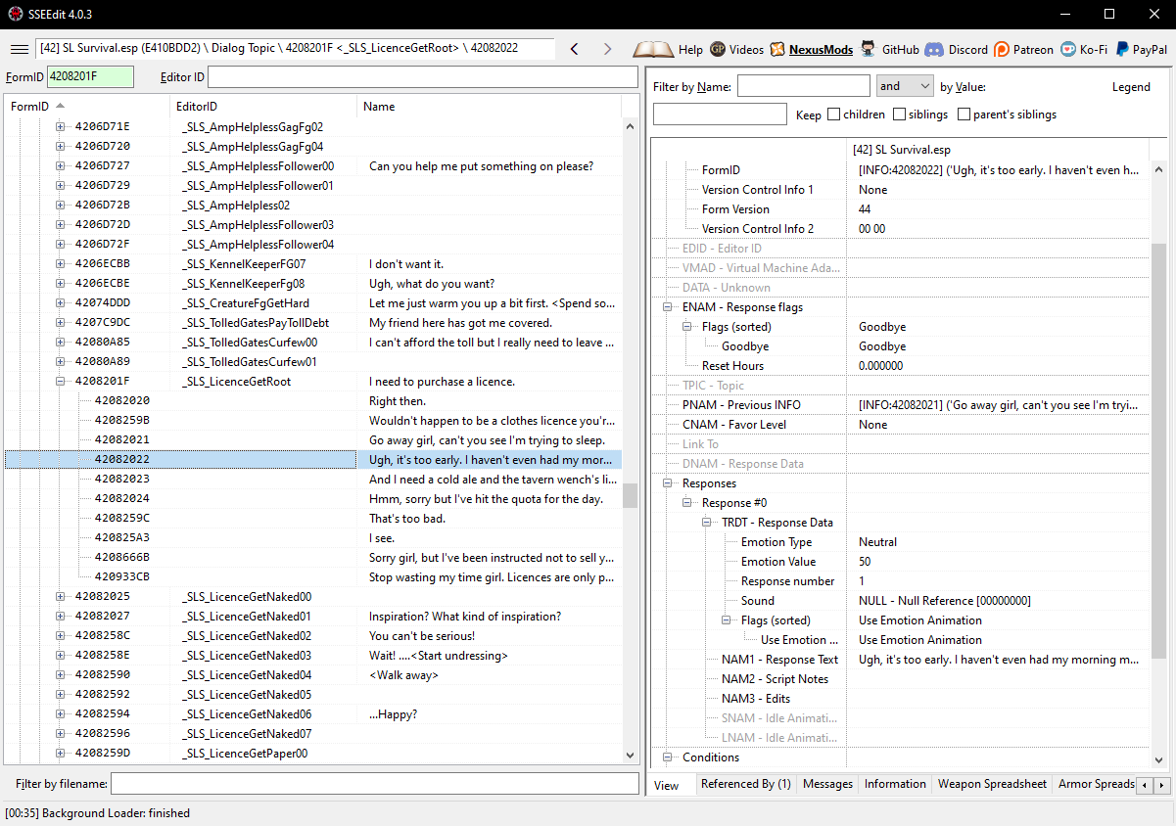
Task: Switch to Weapon Spreadsheet tab
Action: click(993, 784)
